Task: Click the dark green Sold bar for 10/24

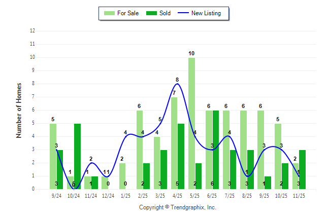Action: (78, 156)
